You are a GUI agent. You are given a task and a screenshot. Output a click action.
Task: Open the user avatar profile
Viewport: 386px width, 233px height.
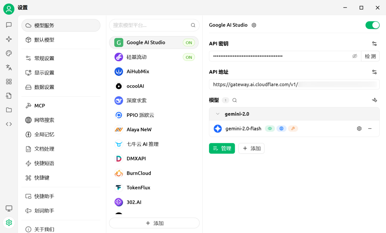(9, 9)
